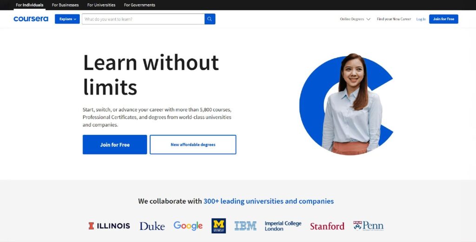Switch to For Governments tab
The width and height of the screenshot is (476, 242).
pos(139,5)
